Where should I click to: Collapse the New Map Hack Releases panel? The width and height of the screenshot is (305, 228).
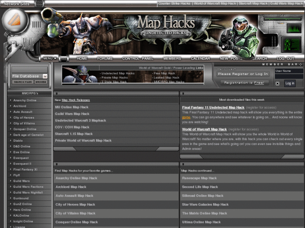coord(57,94)
